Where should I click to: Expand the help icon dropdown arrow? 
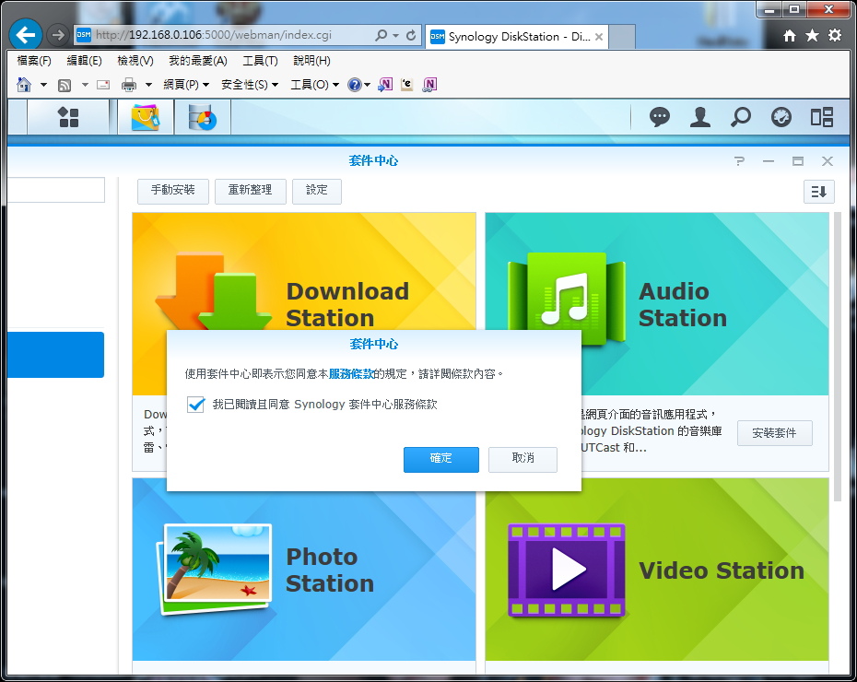[x=367, y=85]
